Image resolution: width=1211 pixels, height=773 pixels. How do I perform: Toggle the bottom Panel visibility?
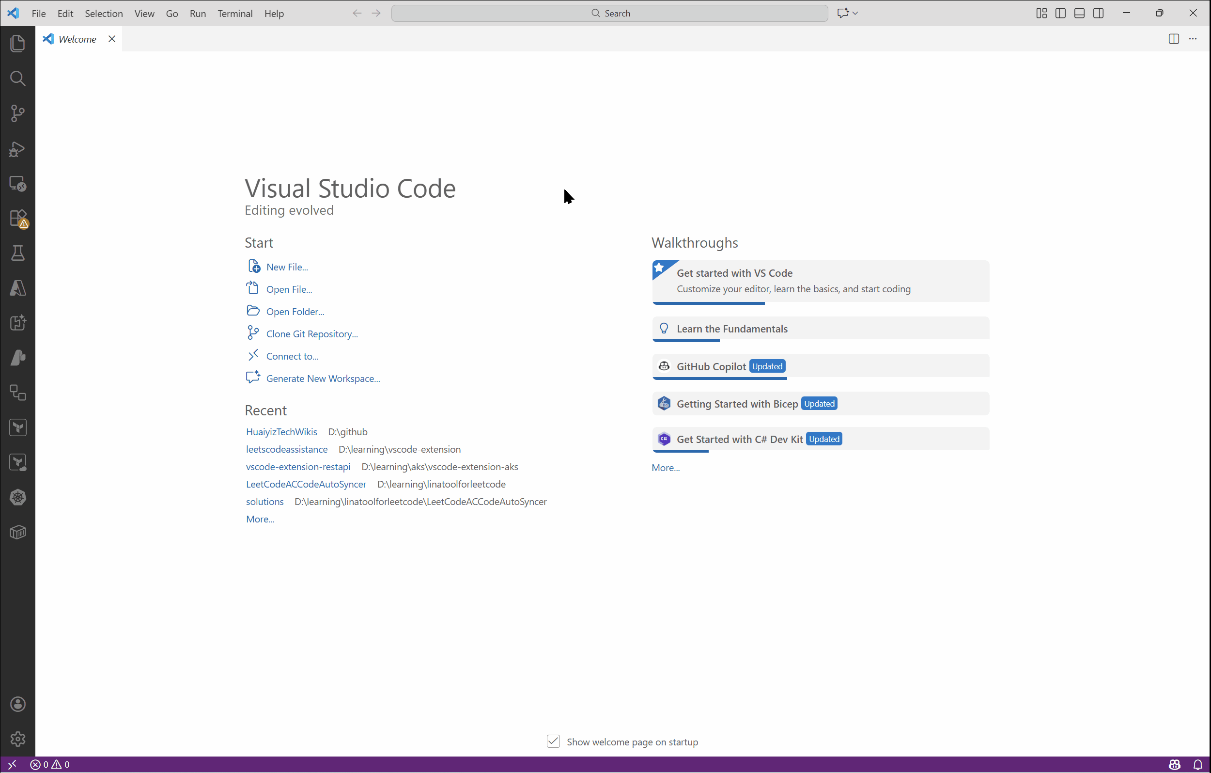1079,14
